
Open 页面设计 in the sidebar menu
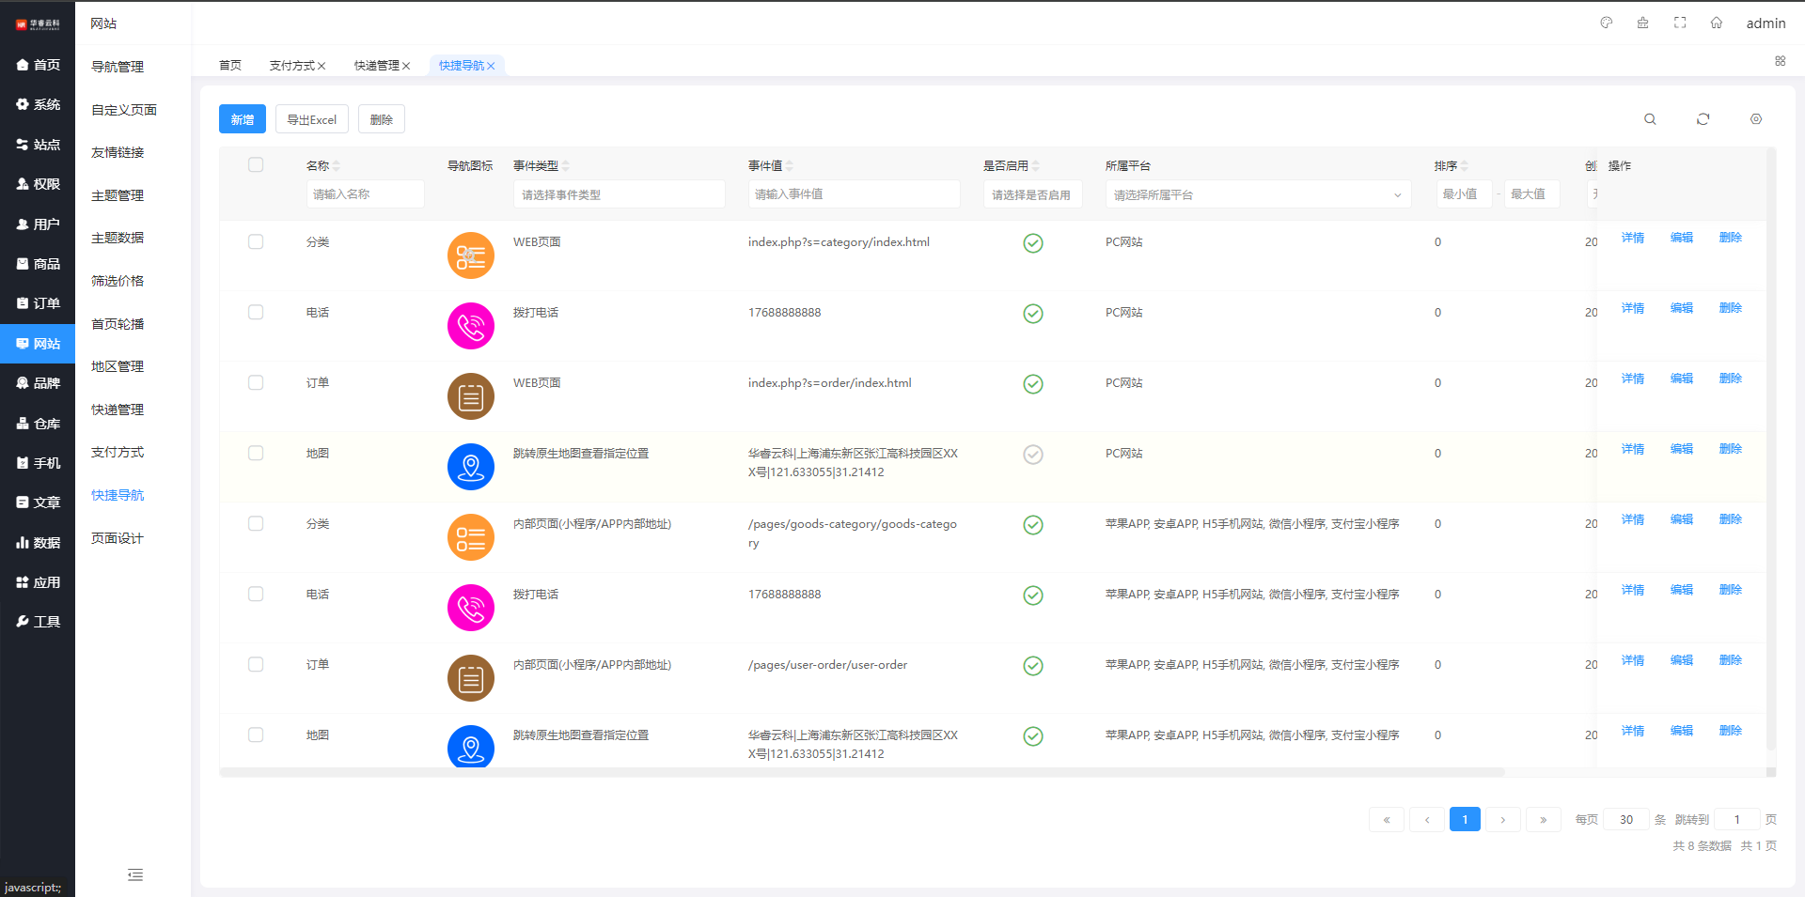click(x=118, y=538)
